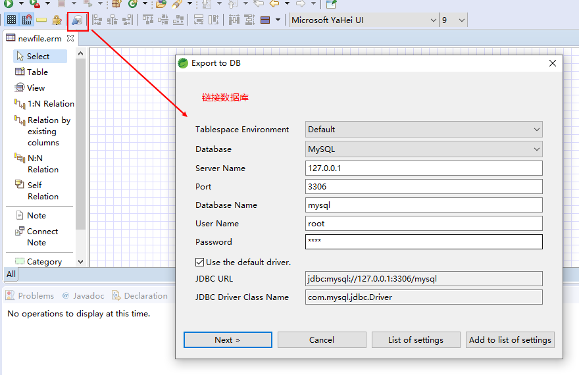Click the Forward navigation arrow in top toolbar
The height and width of the screenshot is (375, 579).
click(301, 4)
